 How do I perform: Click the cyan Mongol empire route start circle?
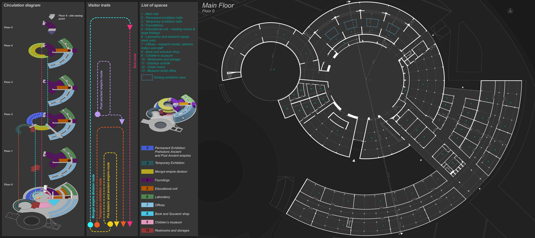click(x=91, y=225)
